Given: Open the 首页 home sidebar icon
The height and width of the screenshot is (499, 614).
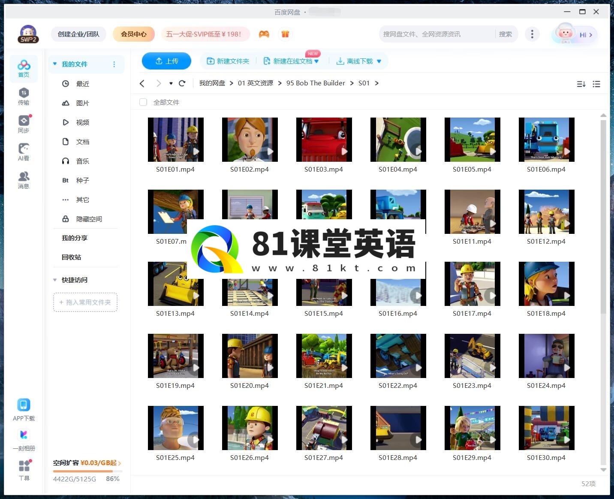Looking at the screenshot, I should pyautogui.click(x=24, y=68).
